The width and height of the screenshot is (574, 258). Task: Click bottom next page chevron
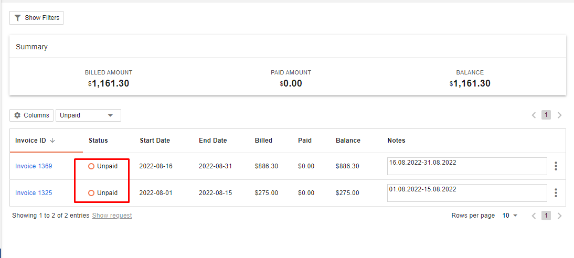[x=560, y=216]
